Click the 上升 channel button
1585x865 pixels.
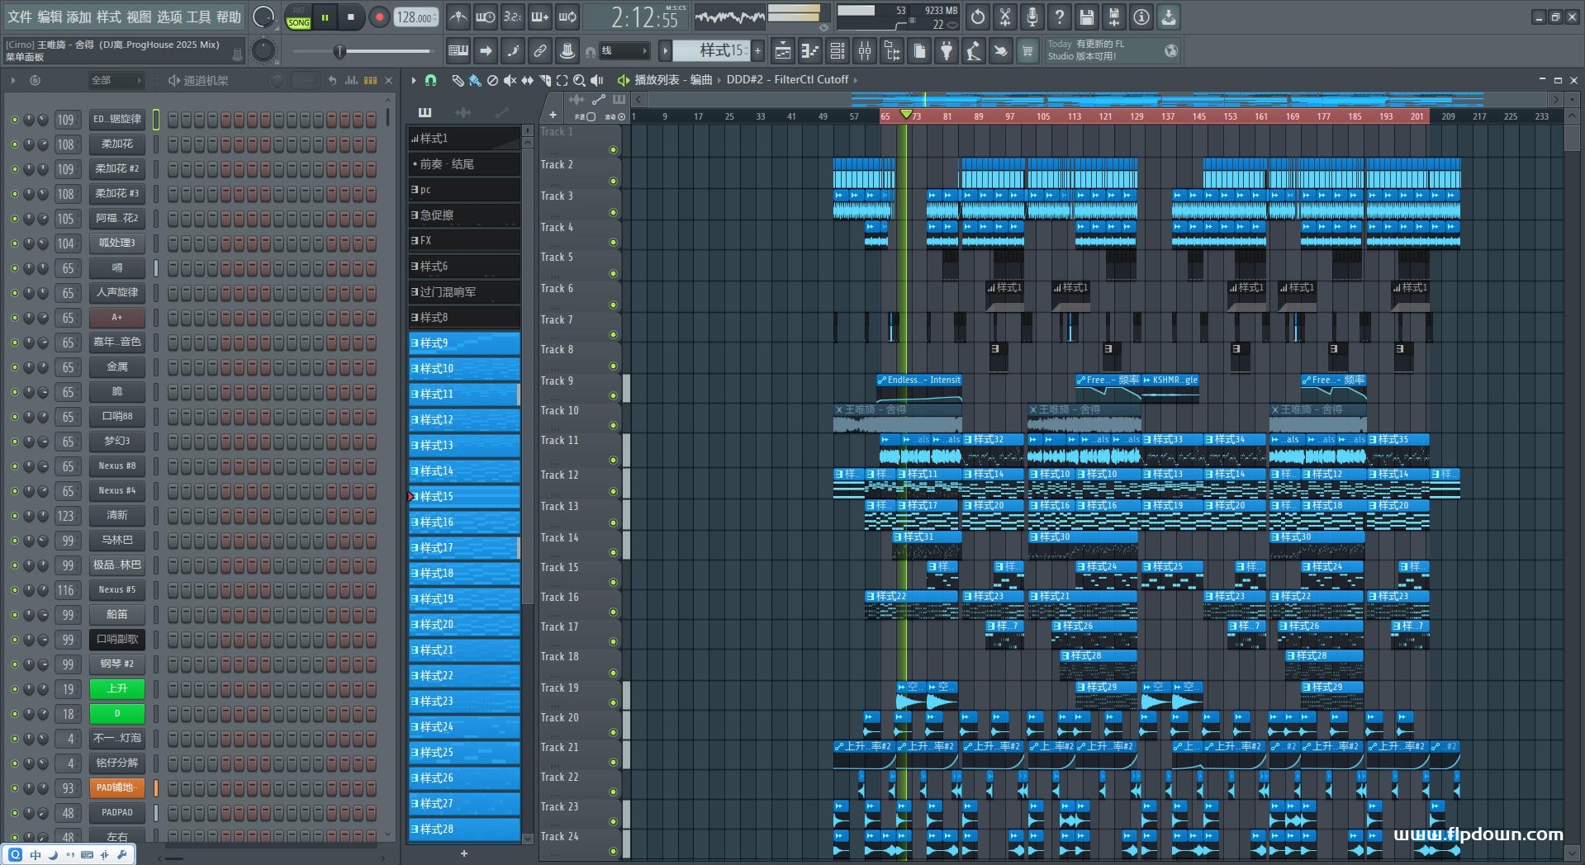click(116, 688)
